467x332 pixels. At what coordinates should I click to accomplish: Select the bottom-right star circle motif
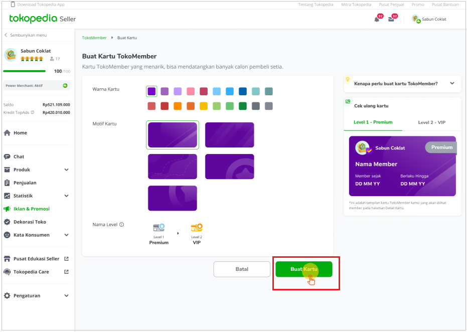tap(230, 167)
